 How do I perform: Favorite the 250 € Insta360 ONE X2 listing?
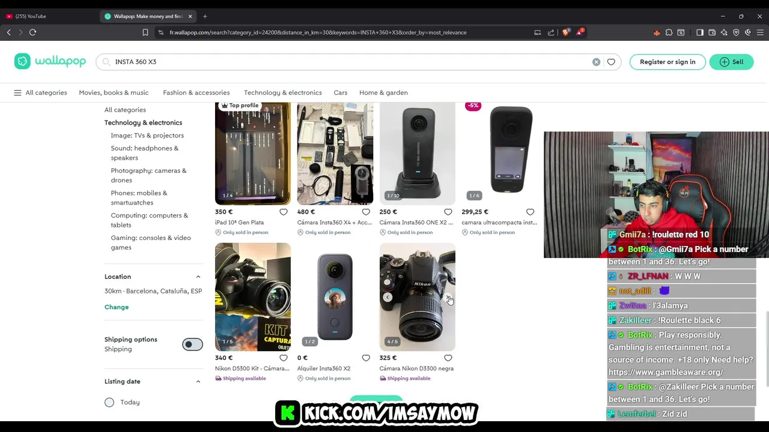448,212
